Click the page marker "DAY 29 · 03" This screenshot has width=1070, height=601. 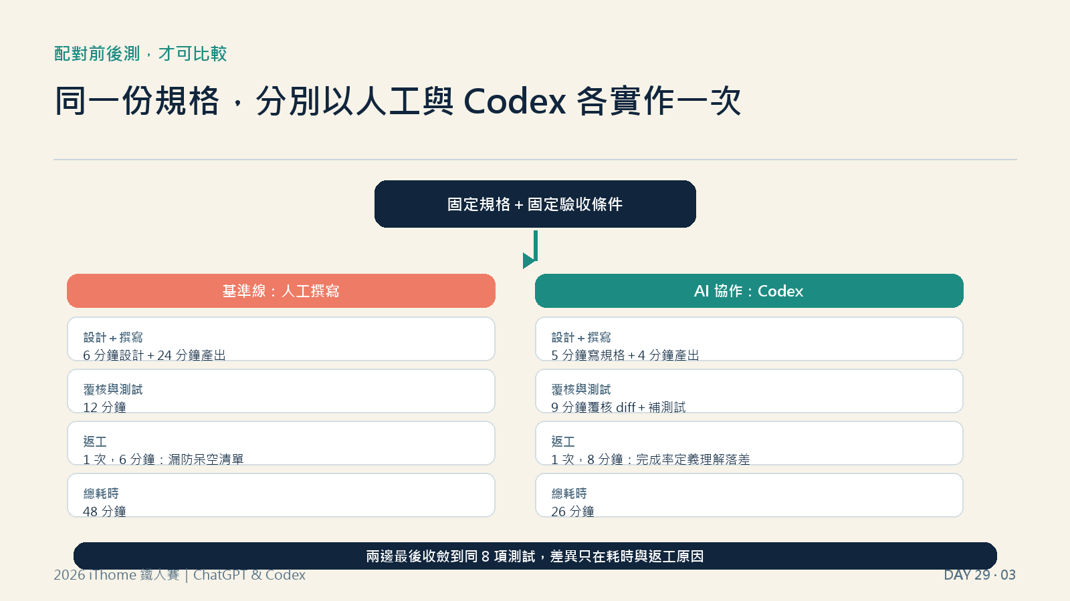(x=980, y=575)
